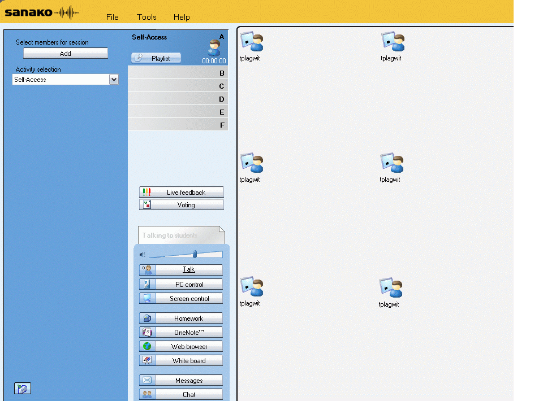This screenshot has height=410, width=543.
Task: Expand the Activity selection dropdown
Action: (114, 80)
